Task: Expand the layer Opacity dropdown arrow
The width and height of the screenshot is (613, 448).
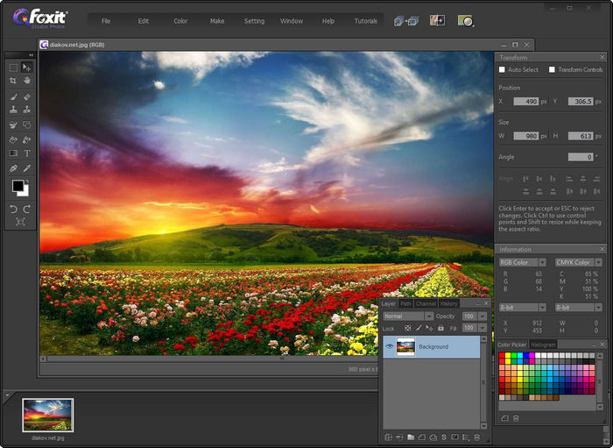Action: click(482, 316)
